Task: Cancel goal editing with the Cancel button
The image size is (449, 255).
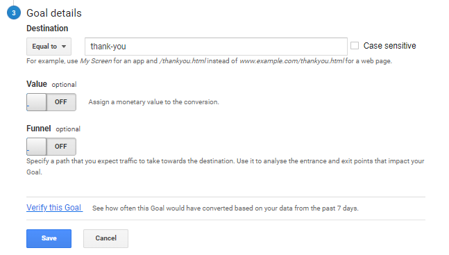Action: pos(105,238)
